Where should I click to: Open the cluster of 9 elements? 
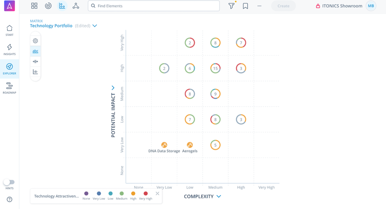(x=215, y=94)
